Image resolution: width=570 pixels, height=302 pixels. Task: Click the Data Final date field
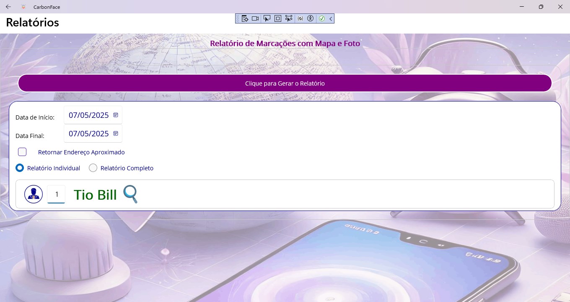click(x=93, y=133)
